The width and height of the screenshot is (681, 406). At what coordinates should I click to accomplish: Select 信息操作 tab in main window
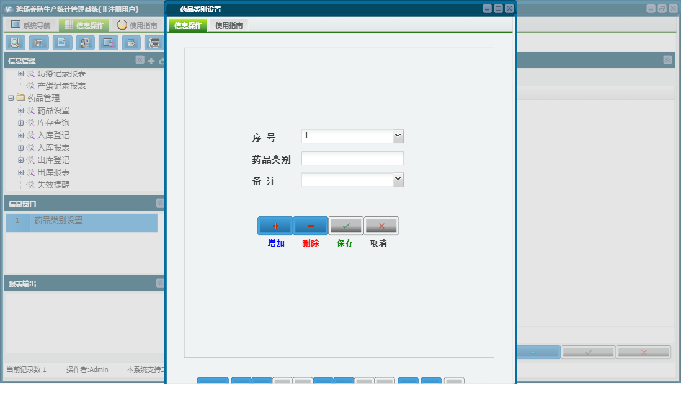point(84,25)
